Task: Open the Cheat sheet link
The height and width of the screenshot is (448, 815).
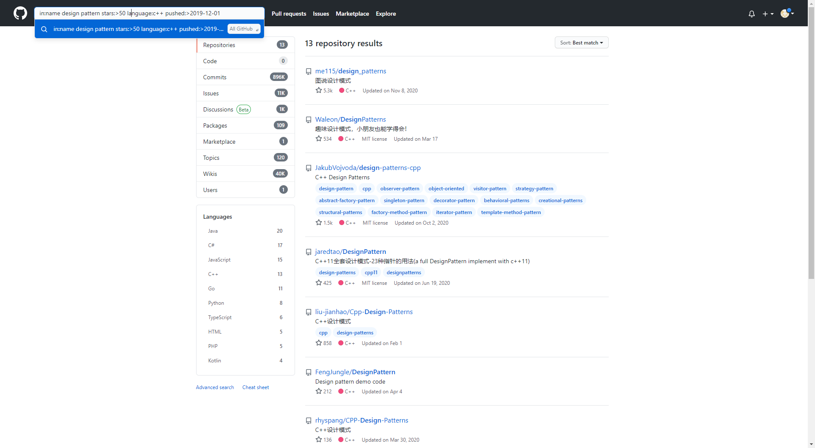Action: coord(256,387)
